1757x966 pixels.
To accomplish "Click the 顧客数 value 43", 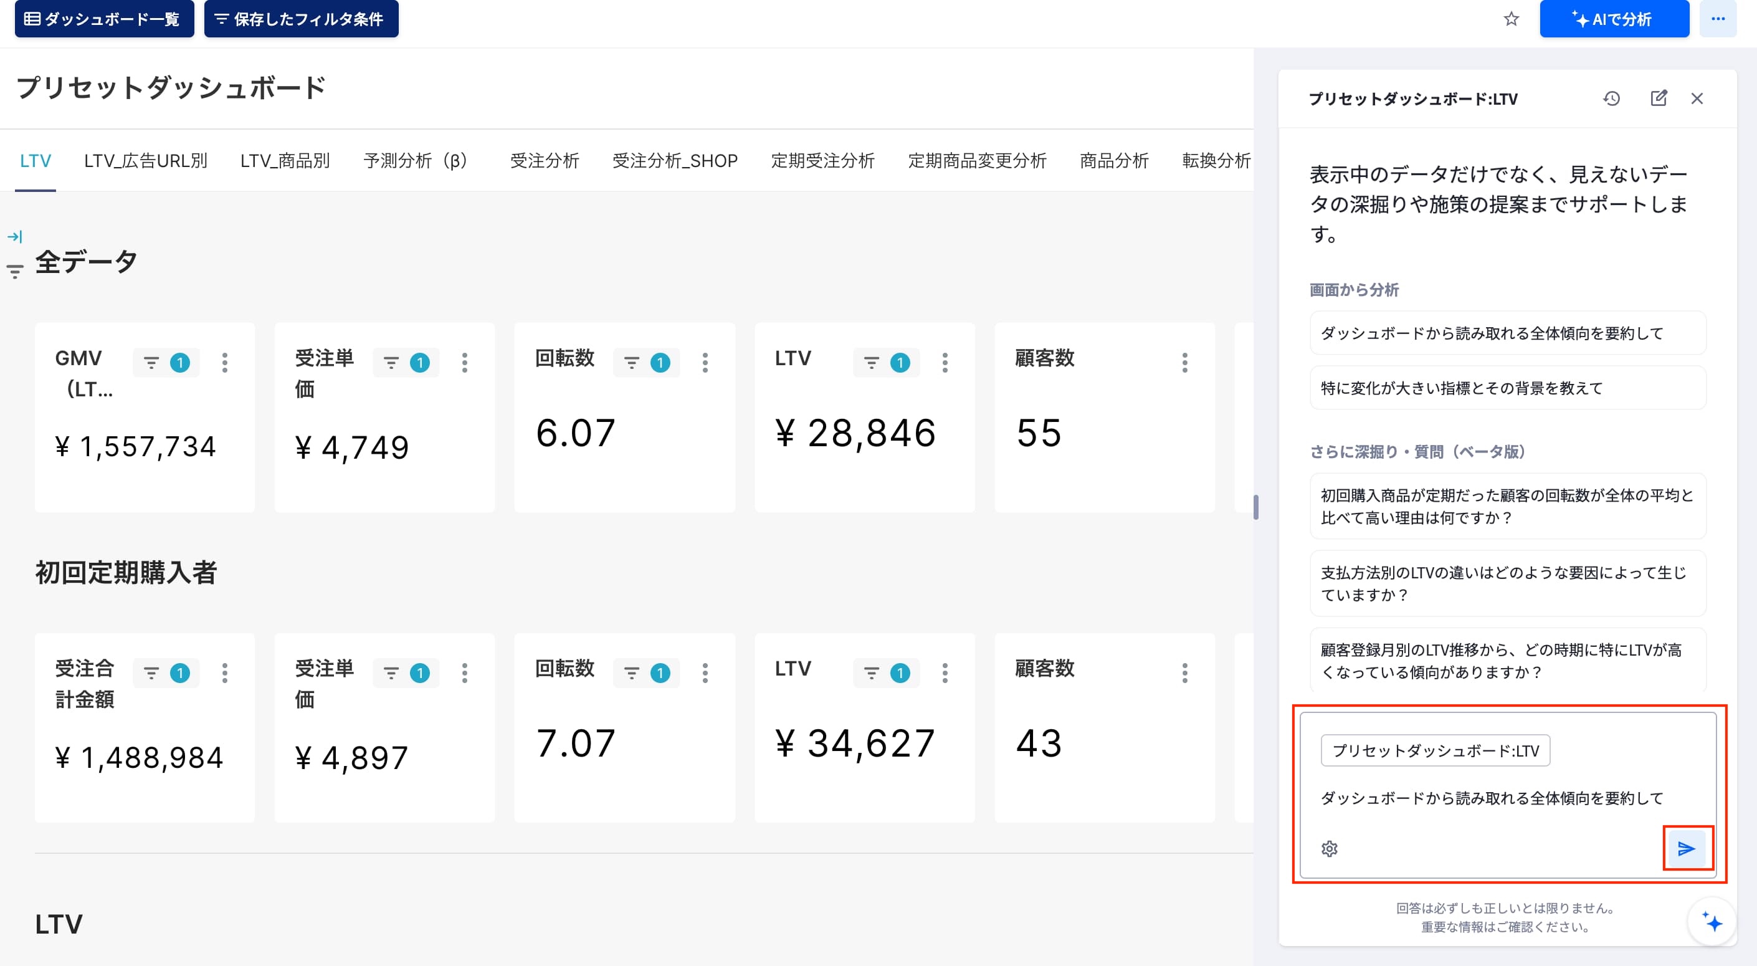I will coord(1039,743).
